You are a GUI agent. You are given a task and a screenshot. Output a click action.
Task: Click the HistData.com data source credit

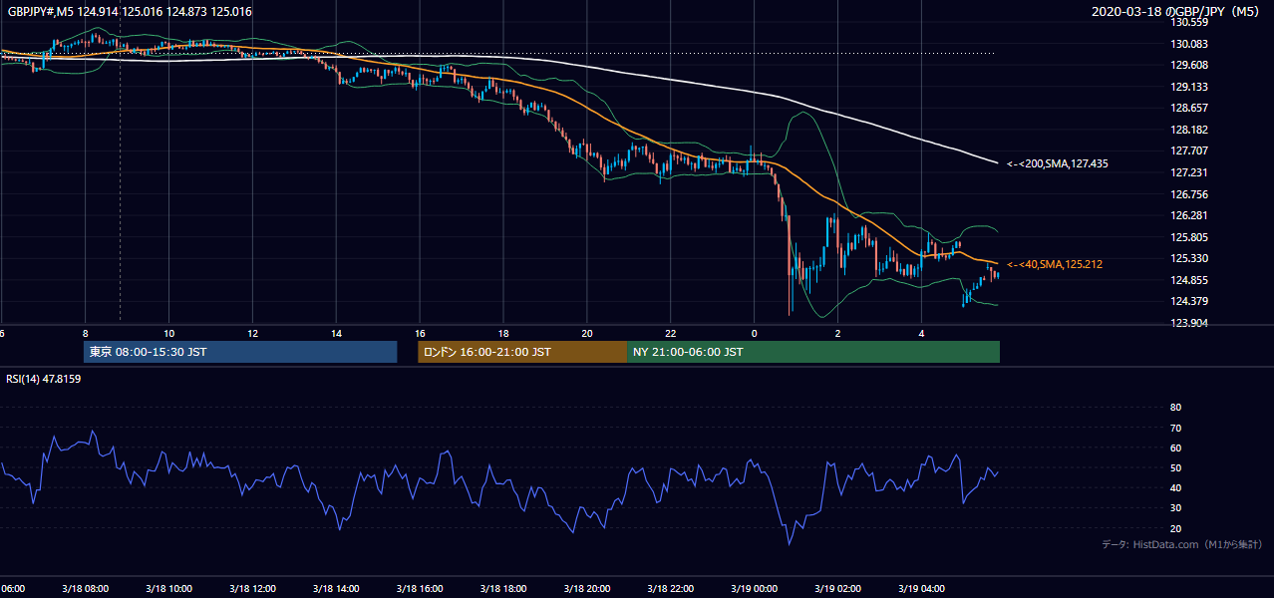(x=1181, y=545)
